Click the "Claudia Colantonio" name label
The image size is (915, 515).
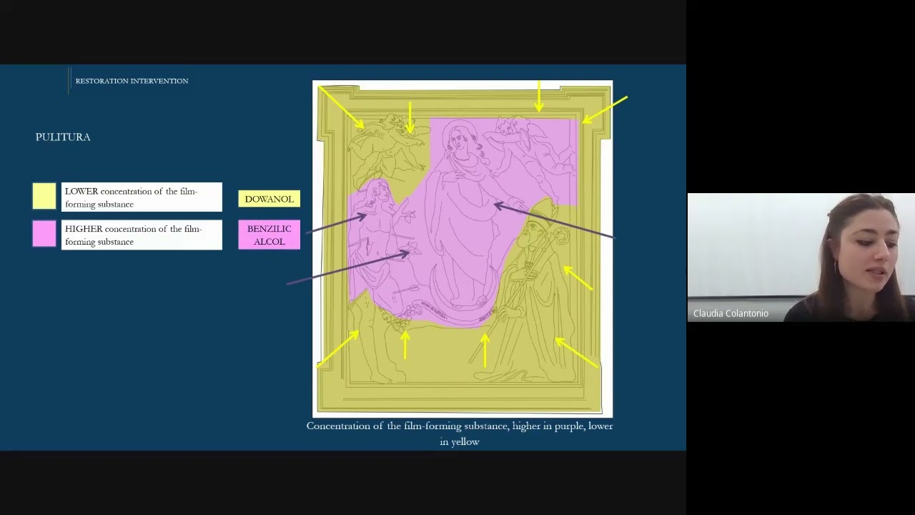tap(731, 313)
